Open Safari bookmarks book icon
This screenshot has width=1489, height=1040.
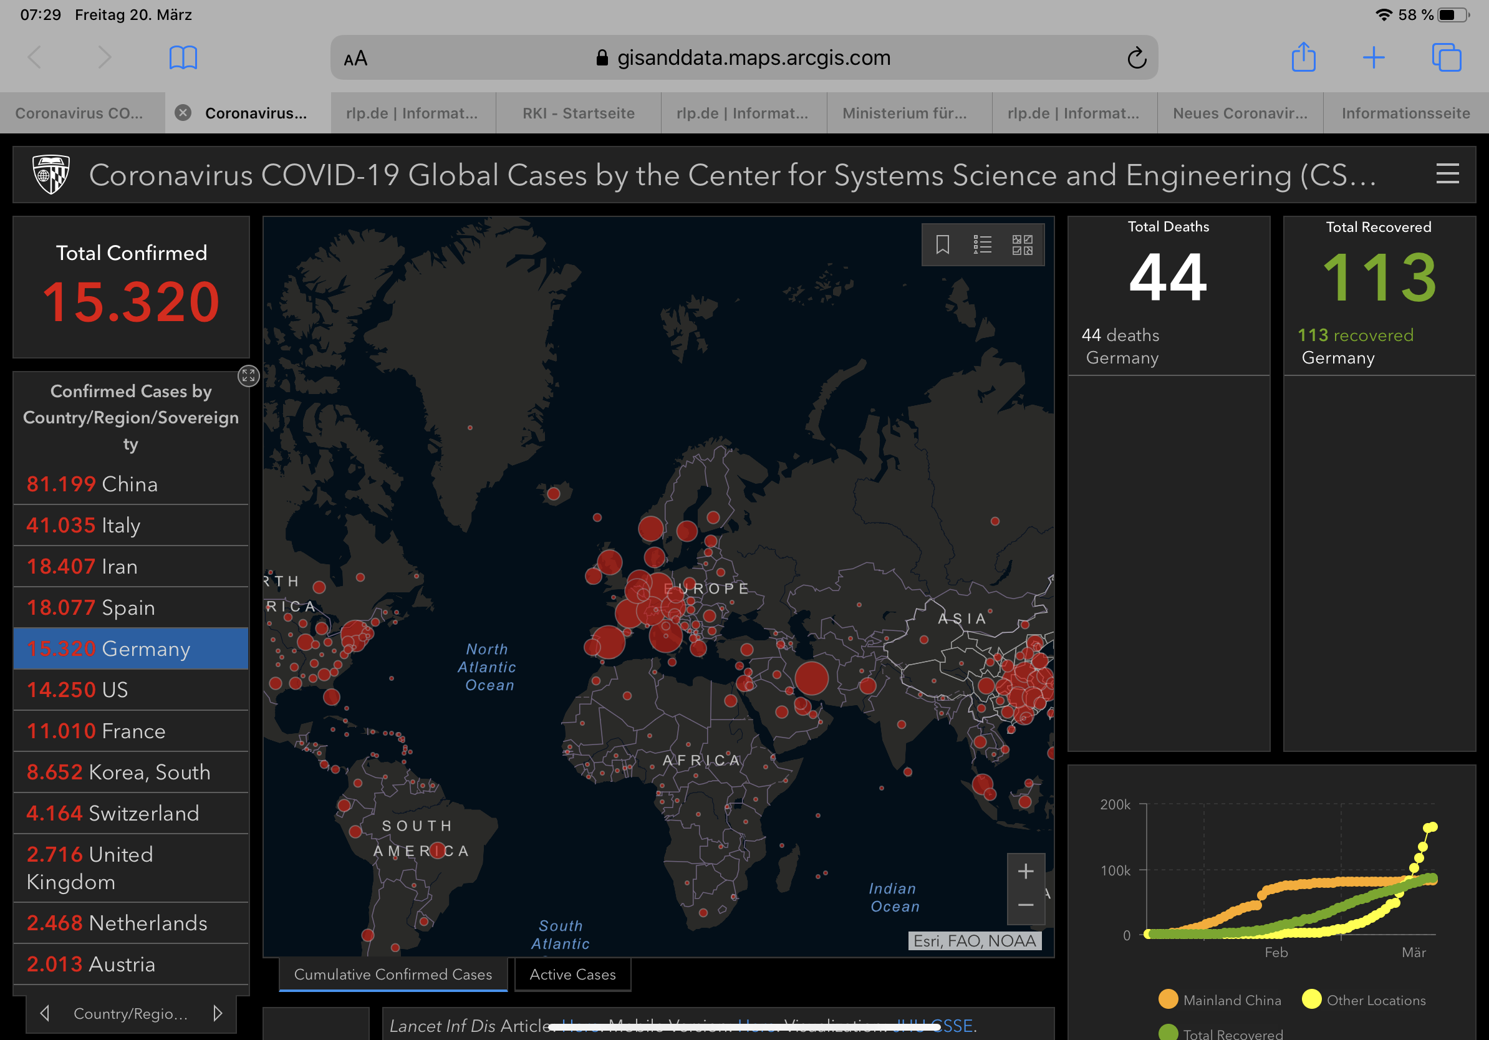pos(183,58)
